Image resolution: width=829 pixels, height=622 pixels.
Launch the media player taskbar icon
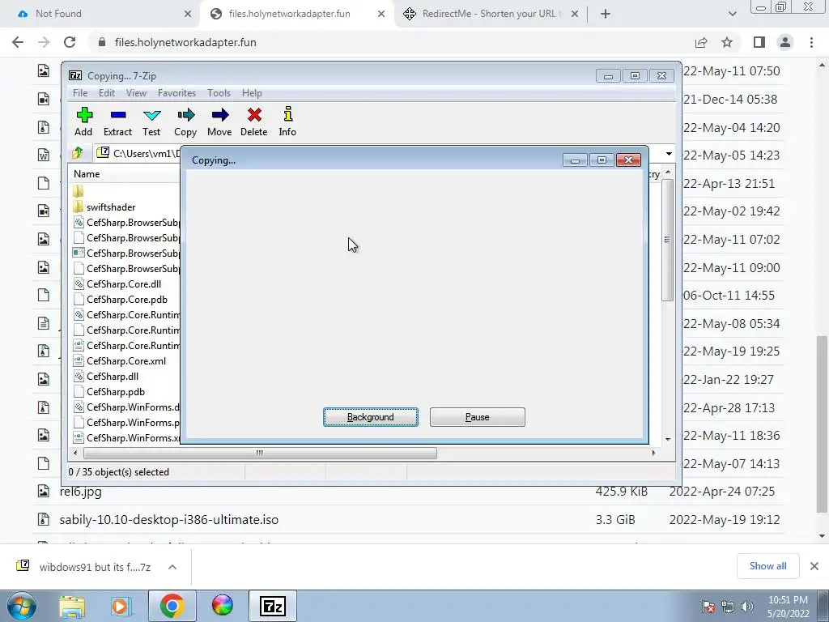pos(121,606)
